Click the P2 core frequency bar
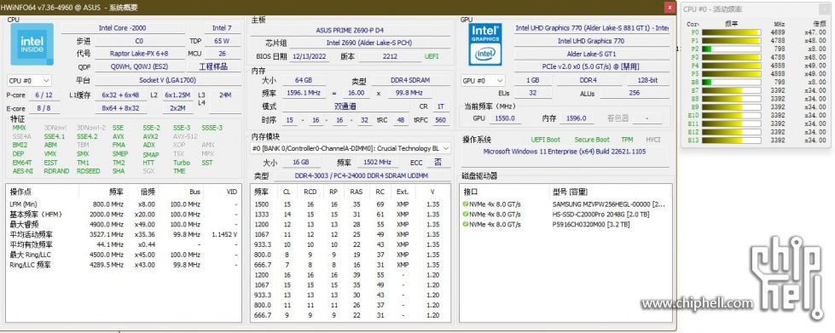The height and width of the screenshot is (333, 835). [732, 49]
